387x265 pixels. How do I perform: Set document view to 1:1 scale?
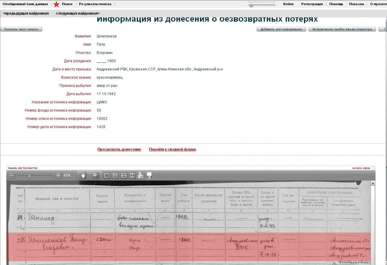pyautogui.click(x=115, y=176)
